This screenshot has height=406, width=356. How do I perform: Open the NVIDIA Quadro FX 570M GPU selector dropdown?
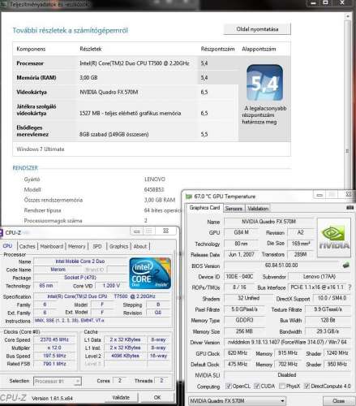[237, 400]
